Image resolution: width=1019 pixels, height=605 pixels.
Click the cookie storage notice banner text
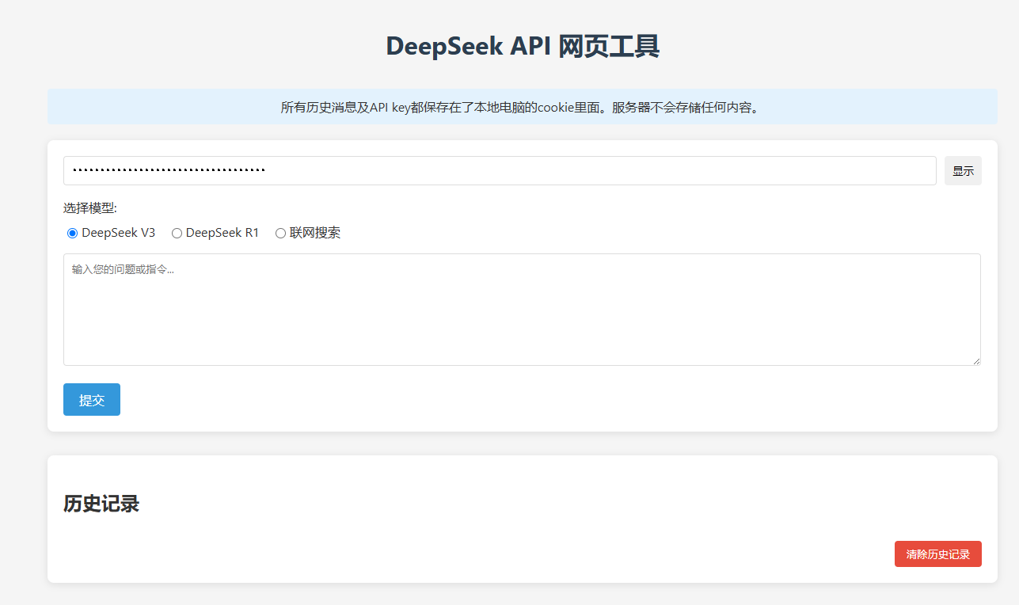(520, 107)
